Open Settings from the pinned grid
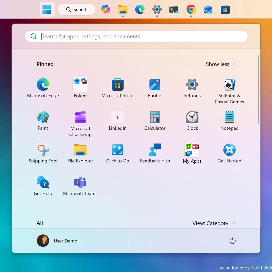272x272 pixels. (x=192, y=88)
